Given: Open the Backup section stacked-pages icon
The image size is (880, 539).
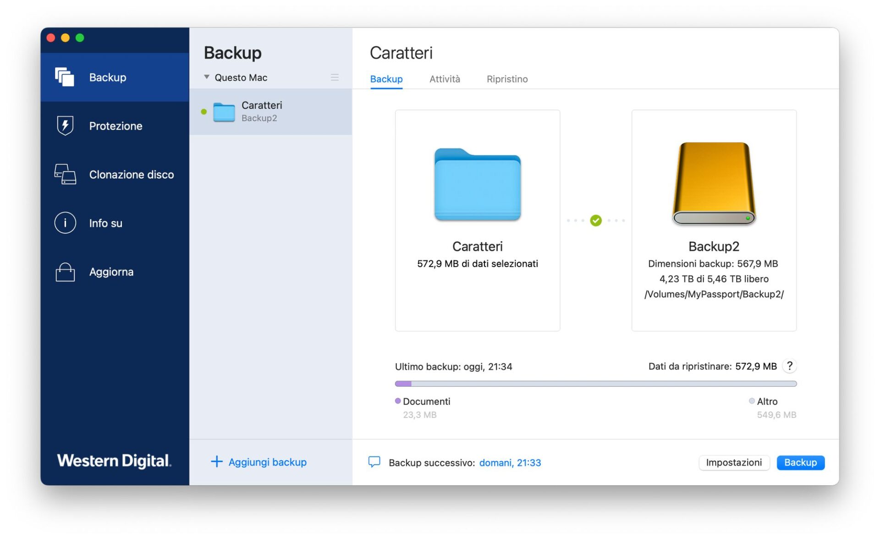Looking at the screenshot, I should pos(65,77).
